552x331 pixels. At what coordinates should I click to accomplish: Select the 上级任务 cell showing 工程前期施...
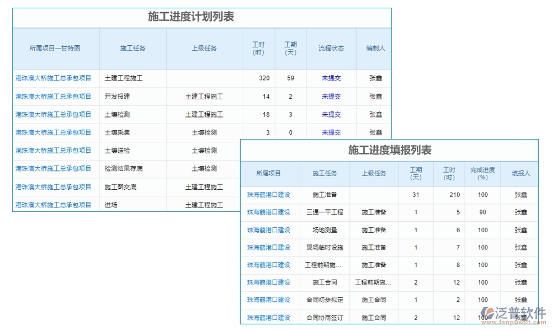(x=374, y=282)
